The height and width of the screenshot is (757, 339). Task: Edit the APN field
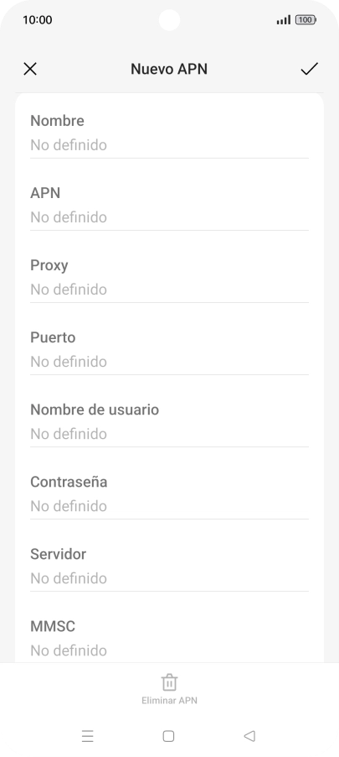pos(169,205)
